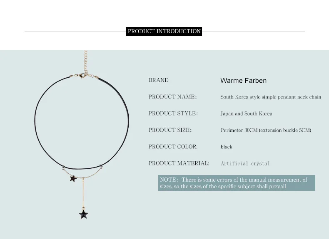Click the PRODUCT COLOR label
Viewport: 329px width, 239px height.
coord(173,146)
